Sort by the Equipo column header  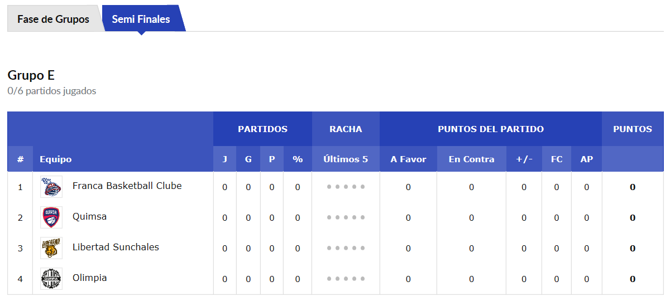[x=56, y=159]
